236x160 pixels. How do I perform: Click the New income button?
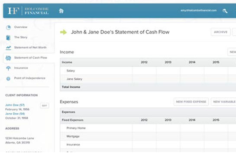(232, 52)
